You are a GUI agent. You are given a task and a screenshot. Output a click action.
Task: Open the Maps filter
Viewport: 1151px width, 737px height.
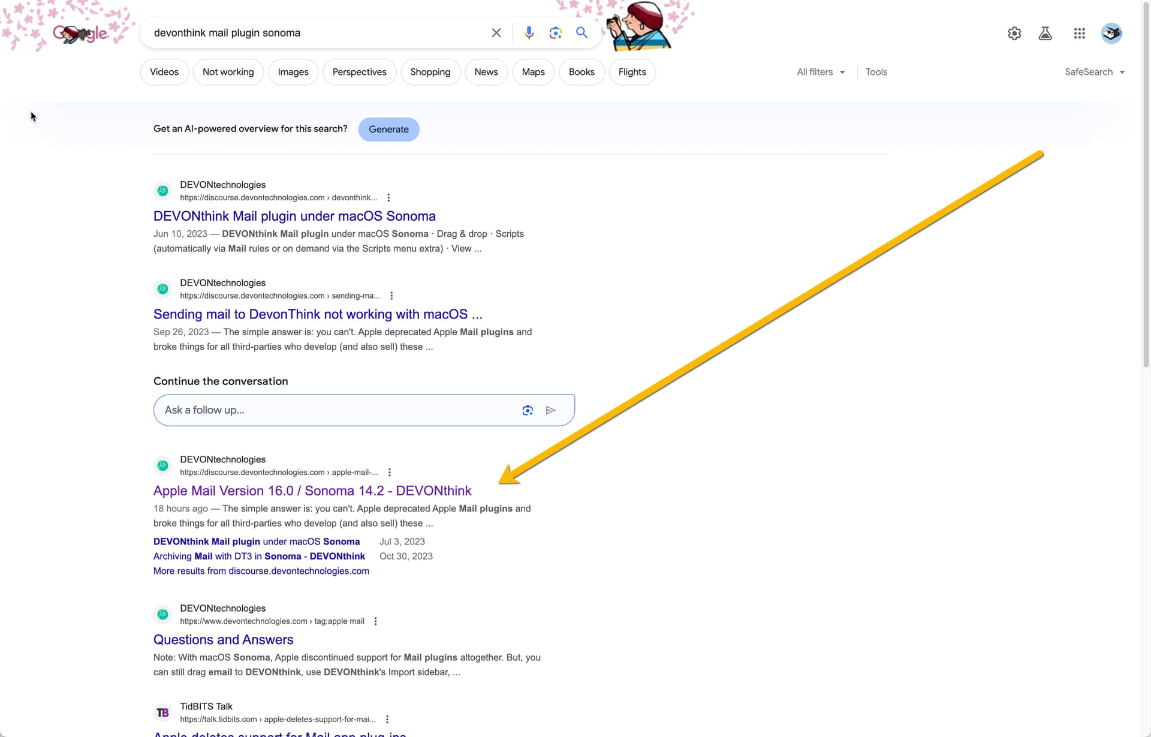click(533, 72)
